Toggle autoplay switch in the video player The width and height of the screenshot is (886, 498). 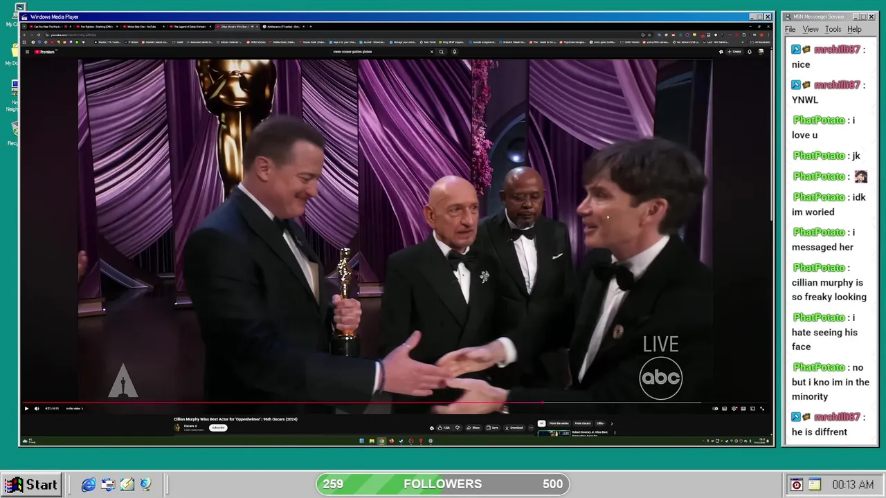tap(715, 409)
